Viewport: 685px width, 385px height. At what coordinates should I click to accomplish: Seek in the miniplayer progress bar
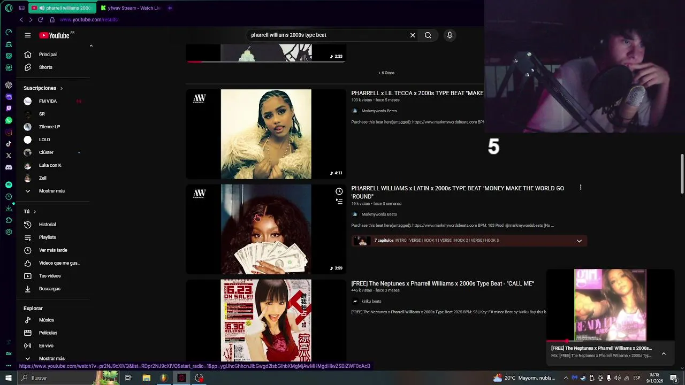[610, 341]
